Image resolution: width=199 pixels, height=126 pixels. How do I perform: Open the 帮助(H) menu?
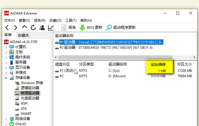(86, 20)
